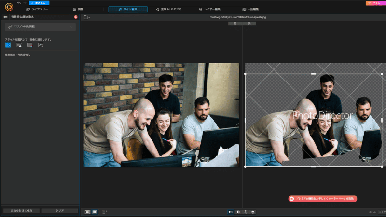
Task: Click the PhotoDirector logo icon
Action: pos(9,7)
